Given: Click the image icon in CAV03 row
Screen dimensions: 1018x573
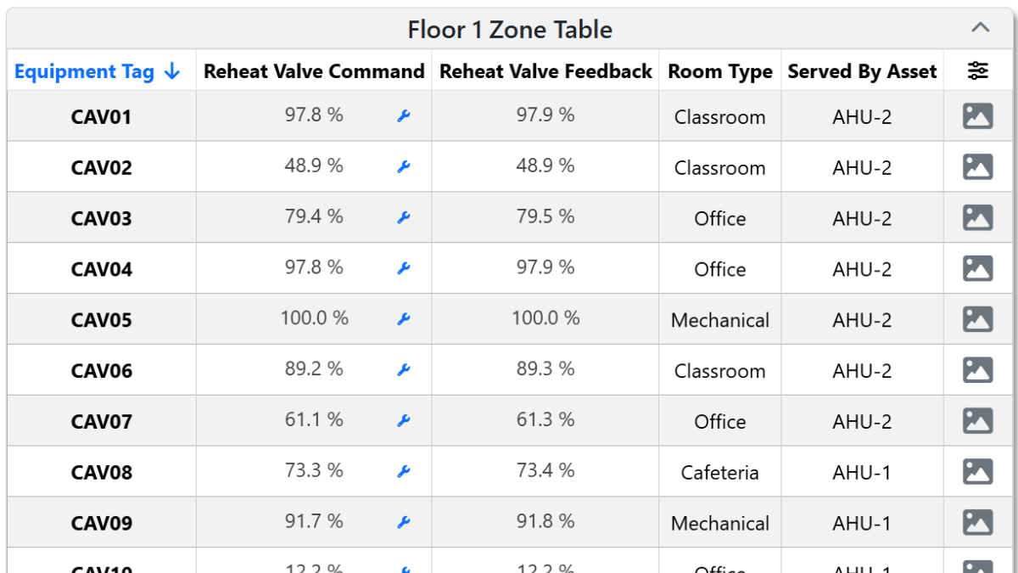Looking at the screenshot, I should pos(977,217).
